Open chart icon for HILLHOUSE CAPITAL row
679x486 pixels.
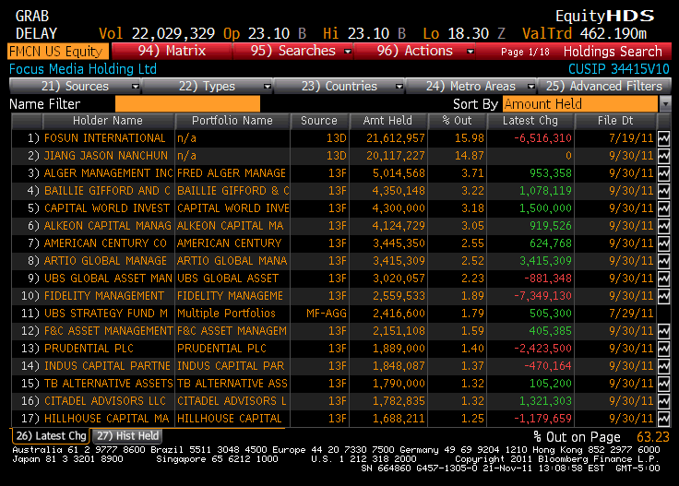663,419
